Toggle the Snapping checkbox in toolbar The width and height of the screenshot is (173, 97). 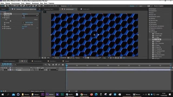tap(60, 6)
